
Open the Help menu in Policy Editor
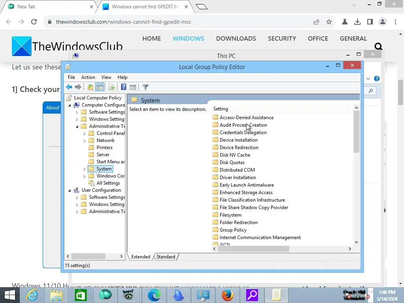pyautogui.click(x=122, y=77)
